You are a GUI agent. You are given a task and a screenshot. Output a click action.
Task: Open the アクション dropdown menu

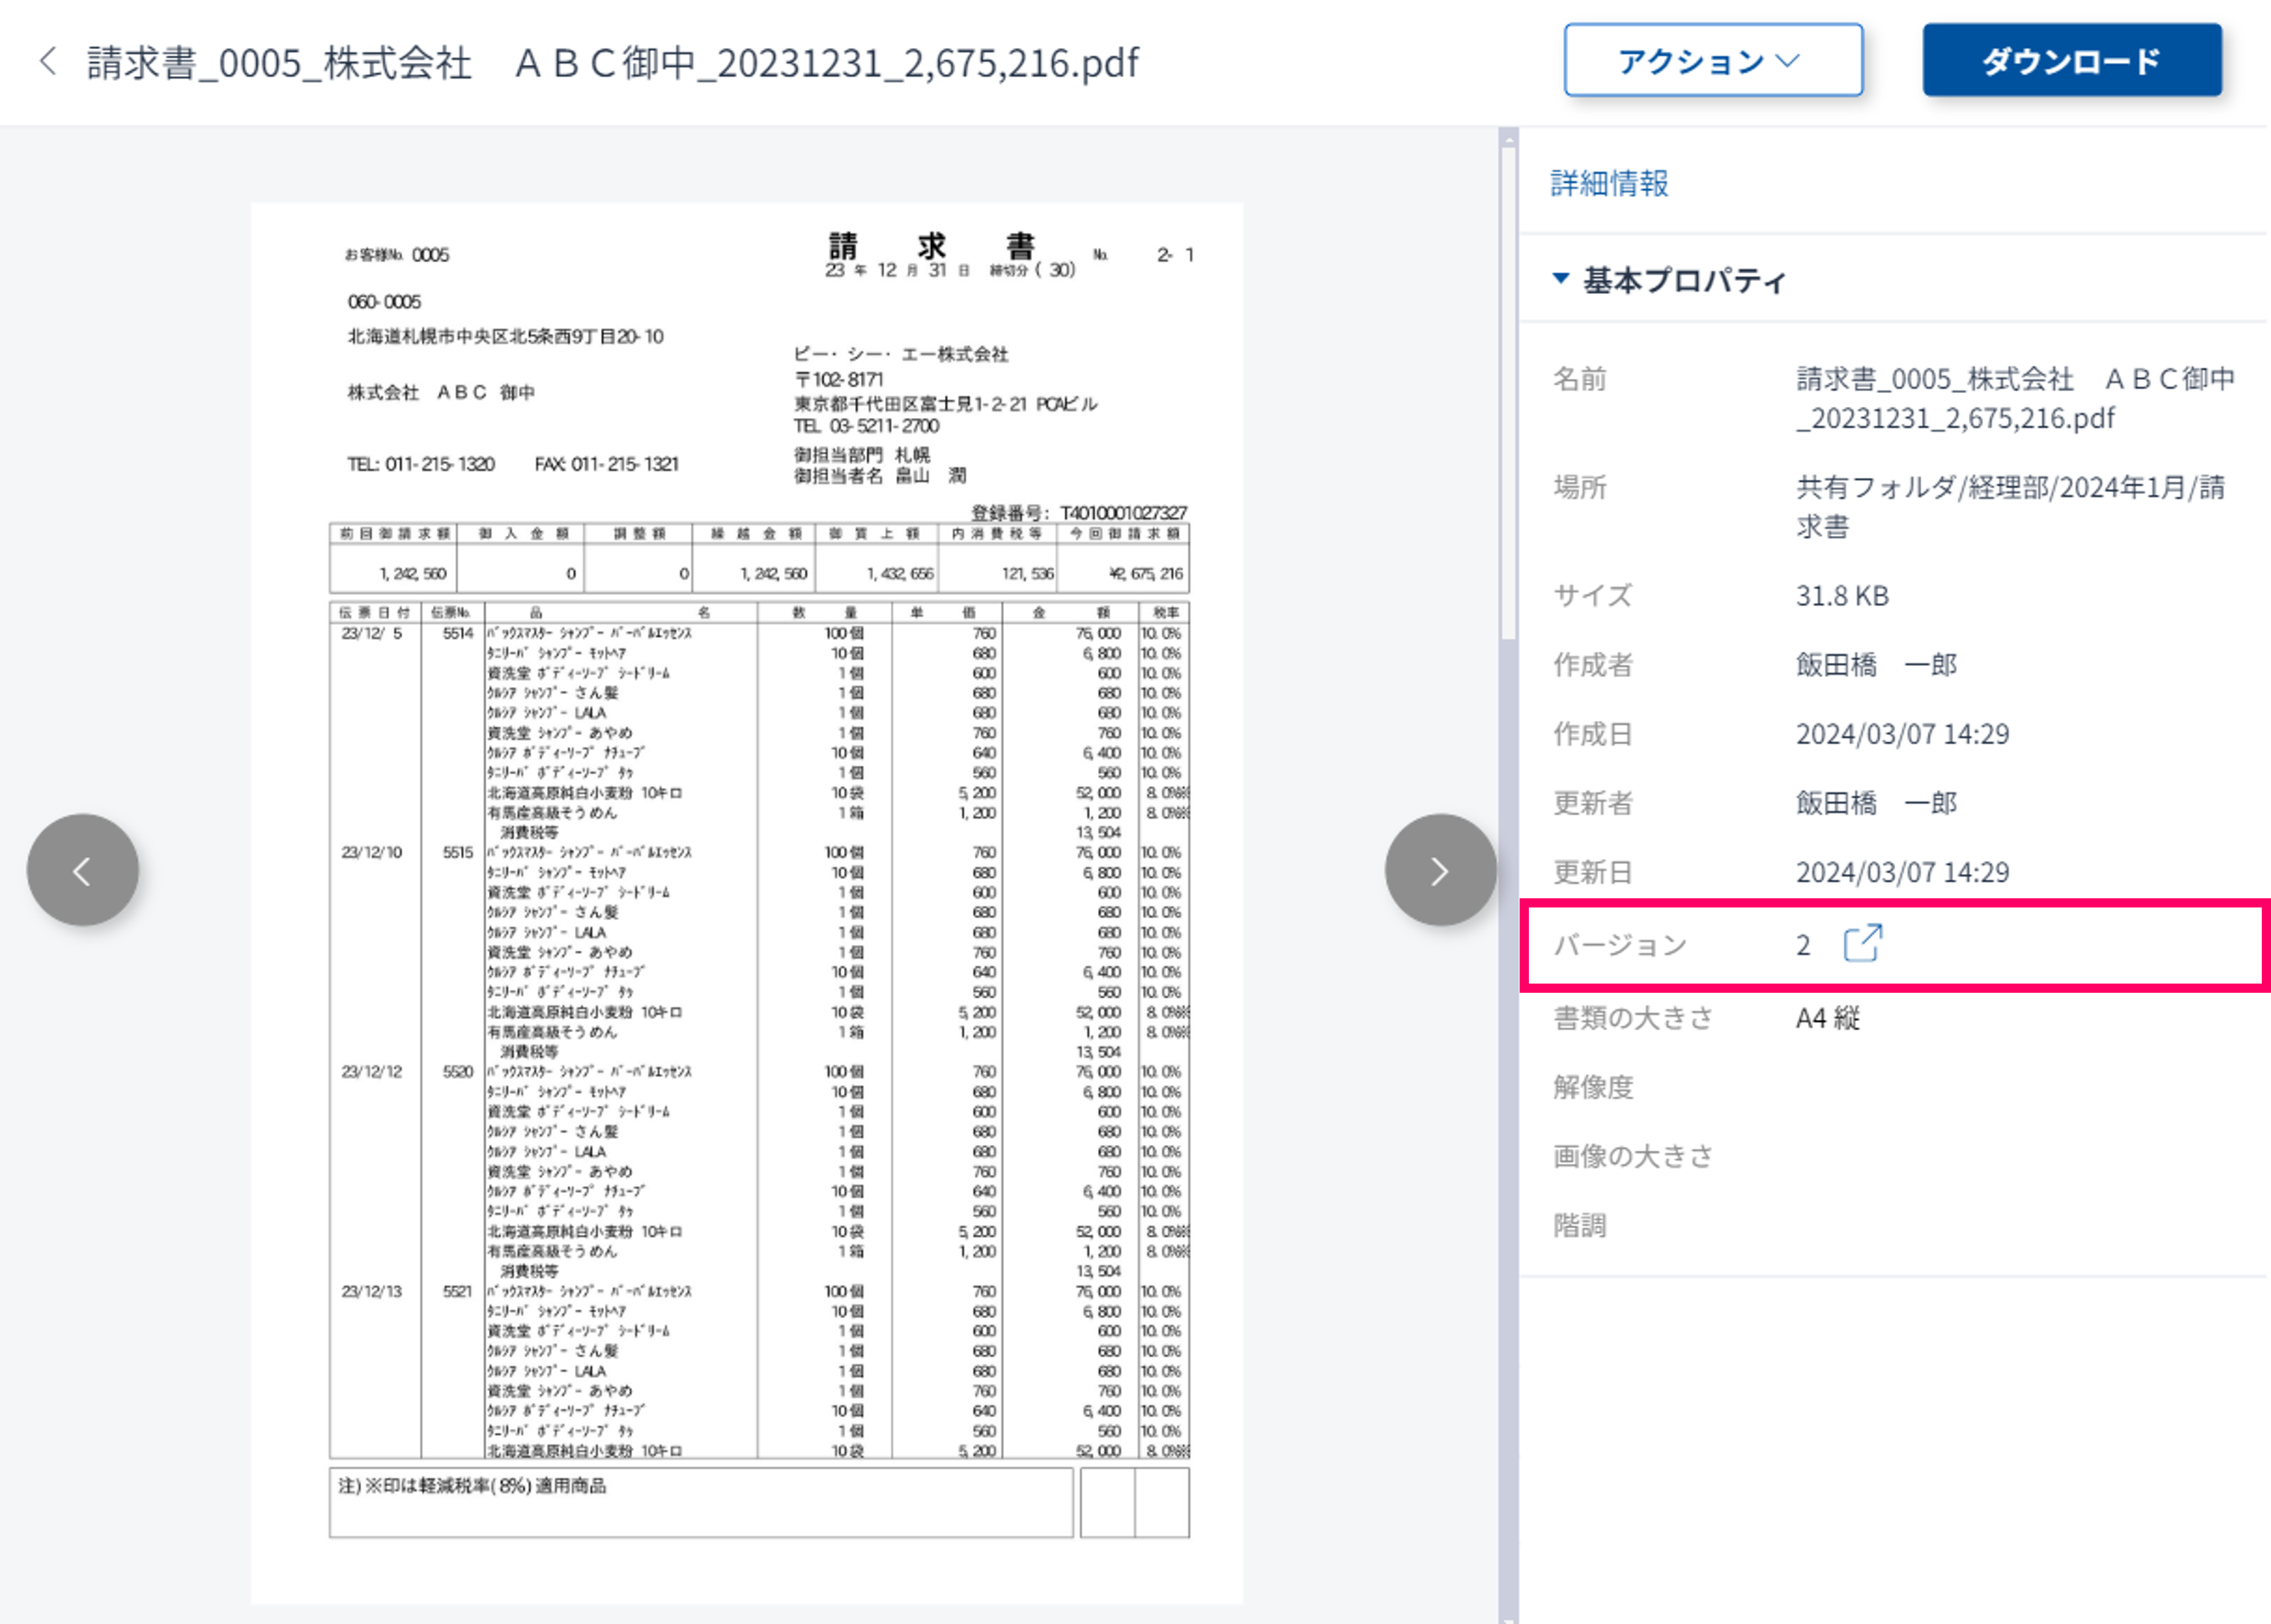click(1712, 61)
